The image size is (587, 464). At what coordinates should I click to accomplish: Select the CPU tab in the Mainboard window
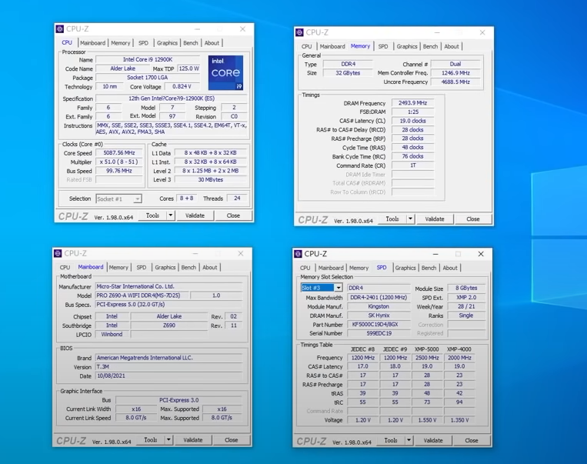click(65, 267)
